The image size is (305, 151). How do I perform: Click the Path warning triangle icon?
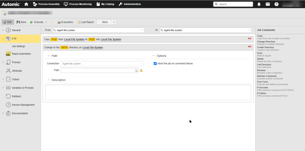click(141, 70)
